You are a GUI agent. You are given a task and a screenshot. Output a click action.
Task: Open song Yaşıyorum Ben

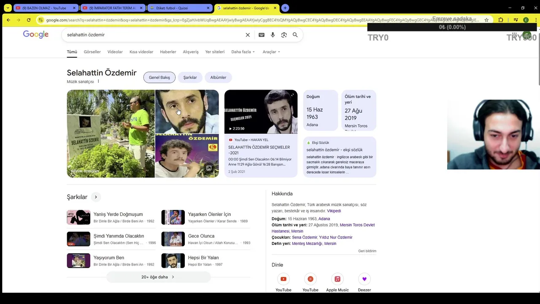112,261
